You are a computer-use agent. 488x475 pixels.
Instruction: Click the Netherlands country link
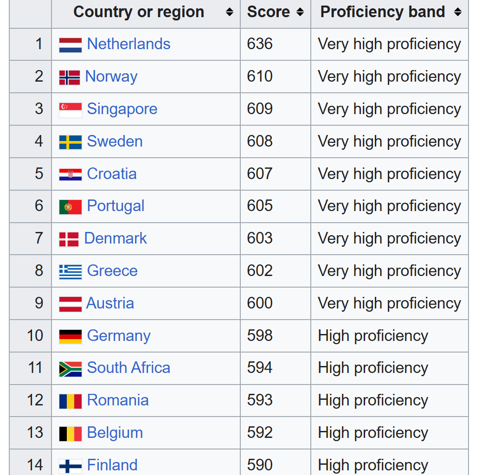point(128,44)
